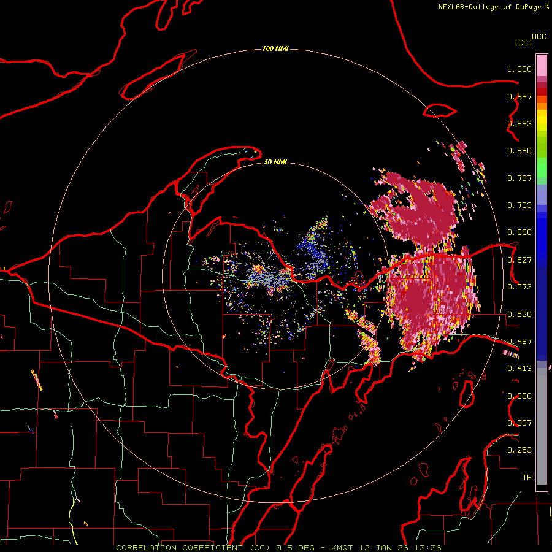Click the DCC legend title
552x552 pixels.
(539, 37)
